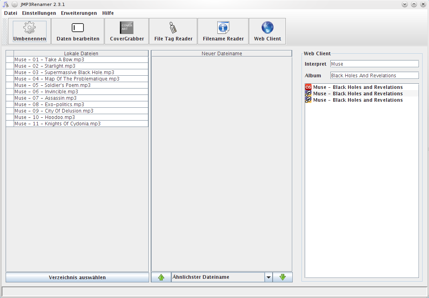Click JMP3Renamer app icon in title bar
This screenshot has width=429, height=298.
[6, 4]
